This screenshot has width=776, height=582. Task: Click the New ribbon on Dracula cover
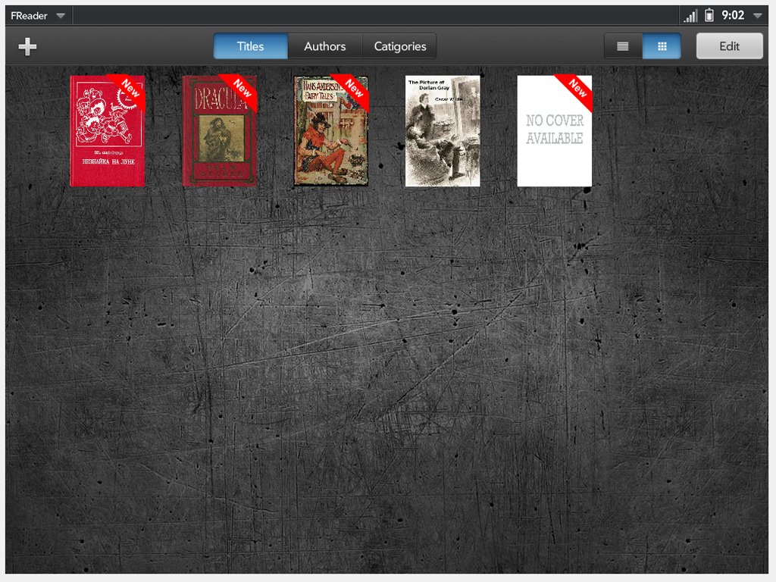(242, 88)
